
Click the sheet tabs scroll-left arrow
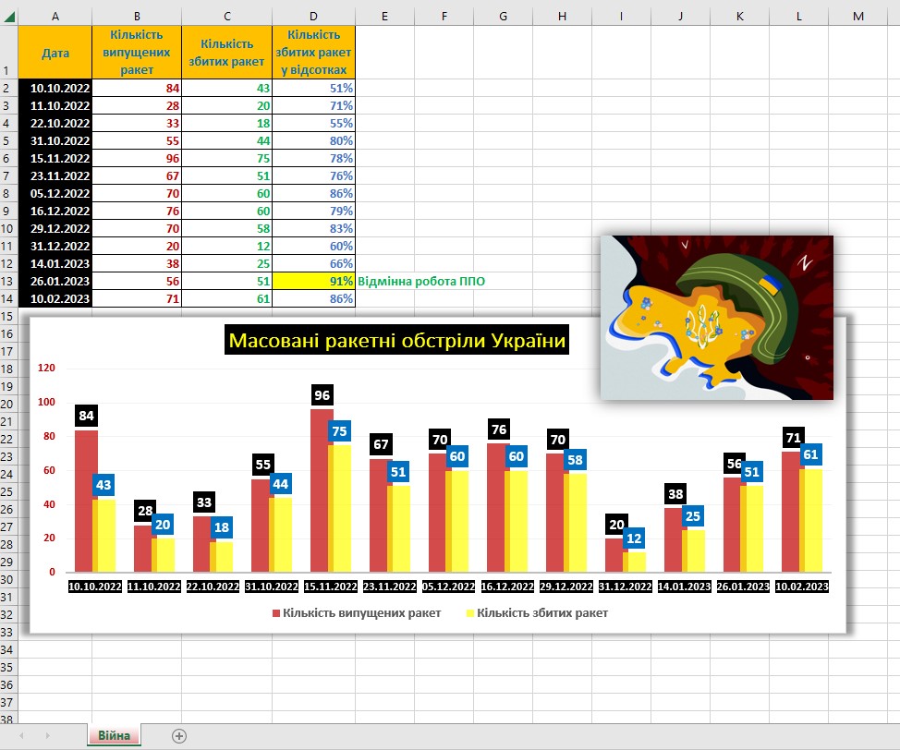(x=21, y=735)
